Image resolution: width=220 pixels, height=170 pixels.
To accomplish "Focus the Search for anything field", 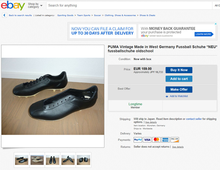I will pos(128,5).
